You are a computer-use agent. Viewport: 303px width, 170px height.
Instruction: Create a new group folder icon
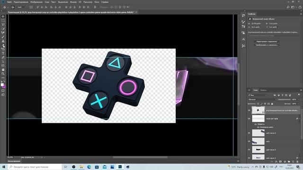click(289, 161)
